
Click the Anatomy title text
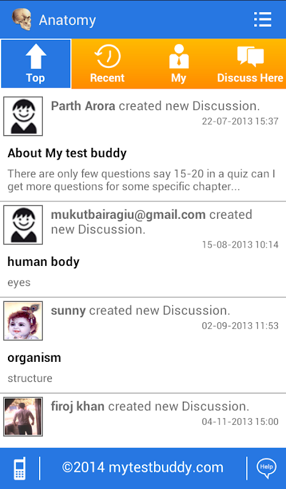[x=67, y=21]
